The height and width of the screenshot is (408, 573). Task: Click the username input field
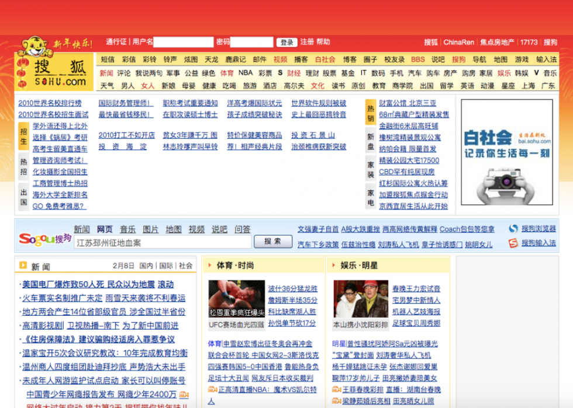184,43
